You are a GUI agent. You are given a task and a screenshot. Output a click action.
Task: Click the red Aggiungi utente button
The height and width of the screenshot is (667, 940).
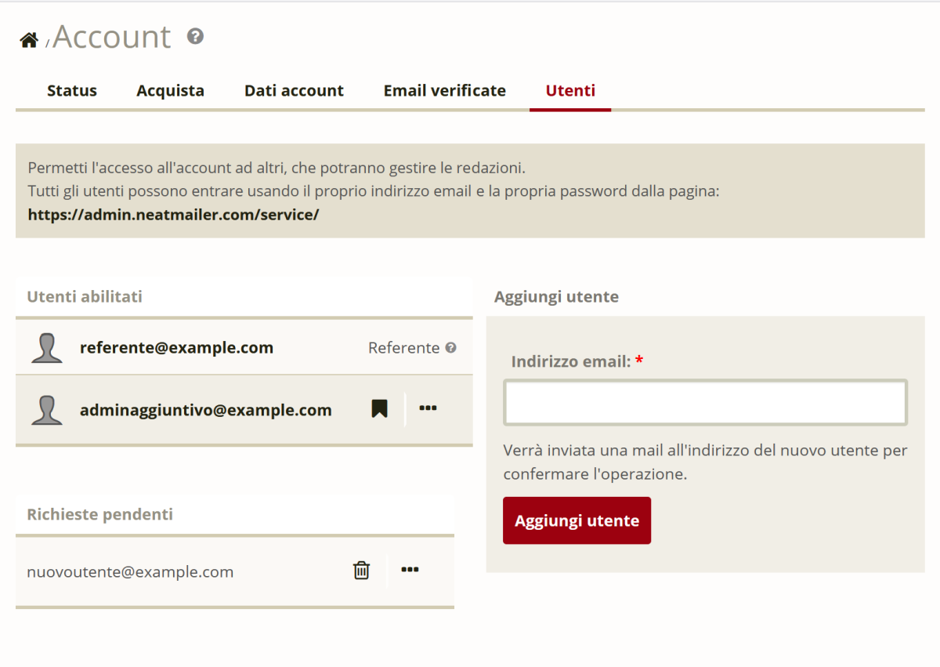tap(577, 520)
